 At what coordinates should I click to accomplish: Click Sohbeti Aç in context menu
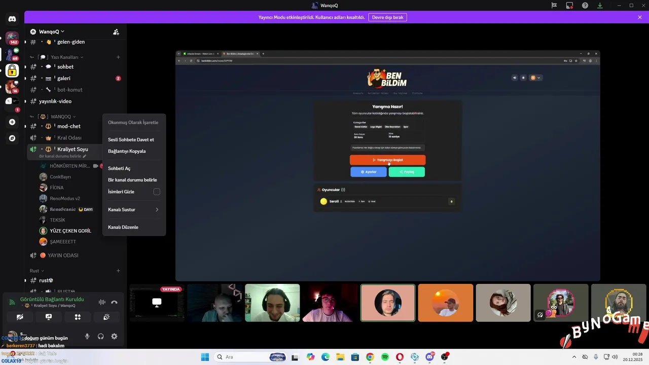tap(134, 168)
